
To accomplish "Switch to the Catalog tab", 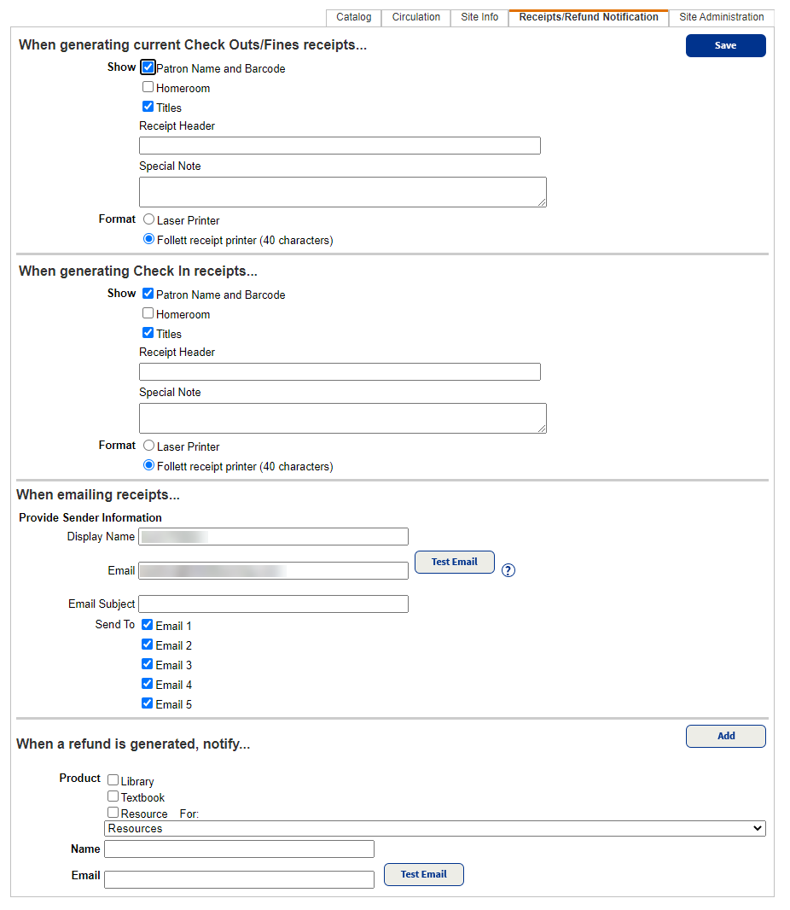I will point(352,17).
